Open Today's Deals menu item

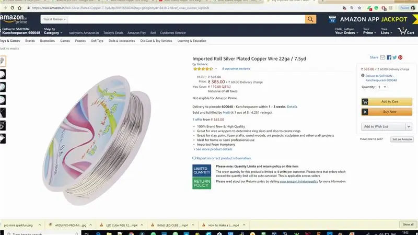click(x=113, y=33)
